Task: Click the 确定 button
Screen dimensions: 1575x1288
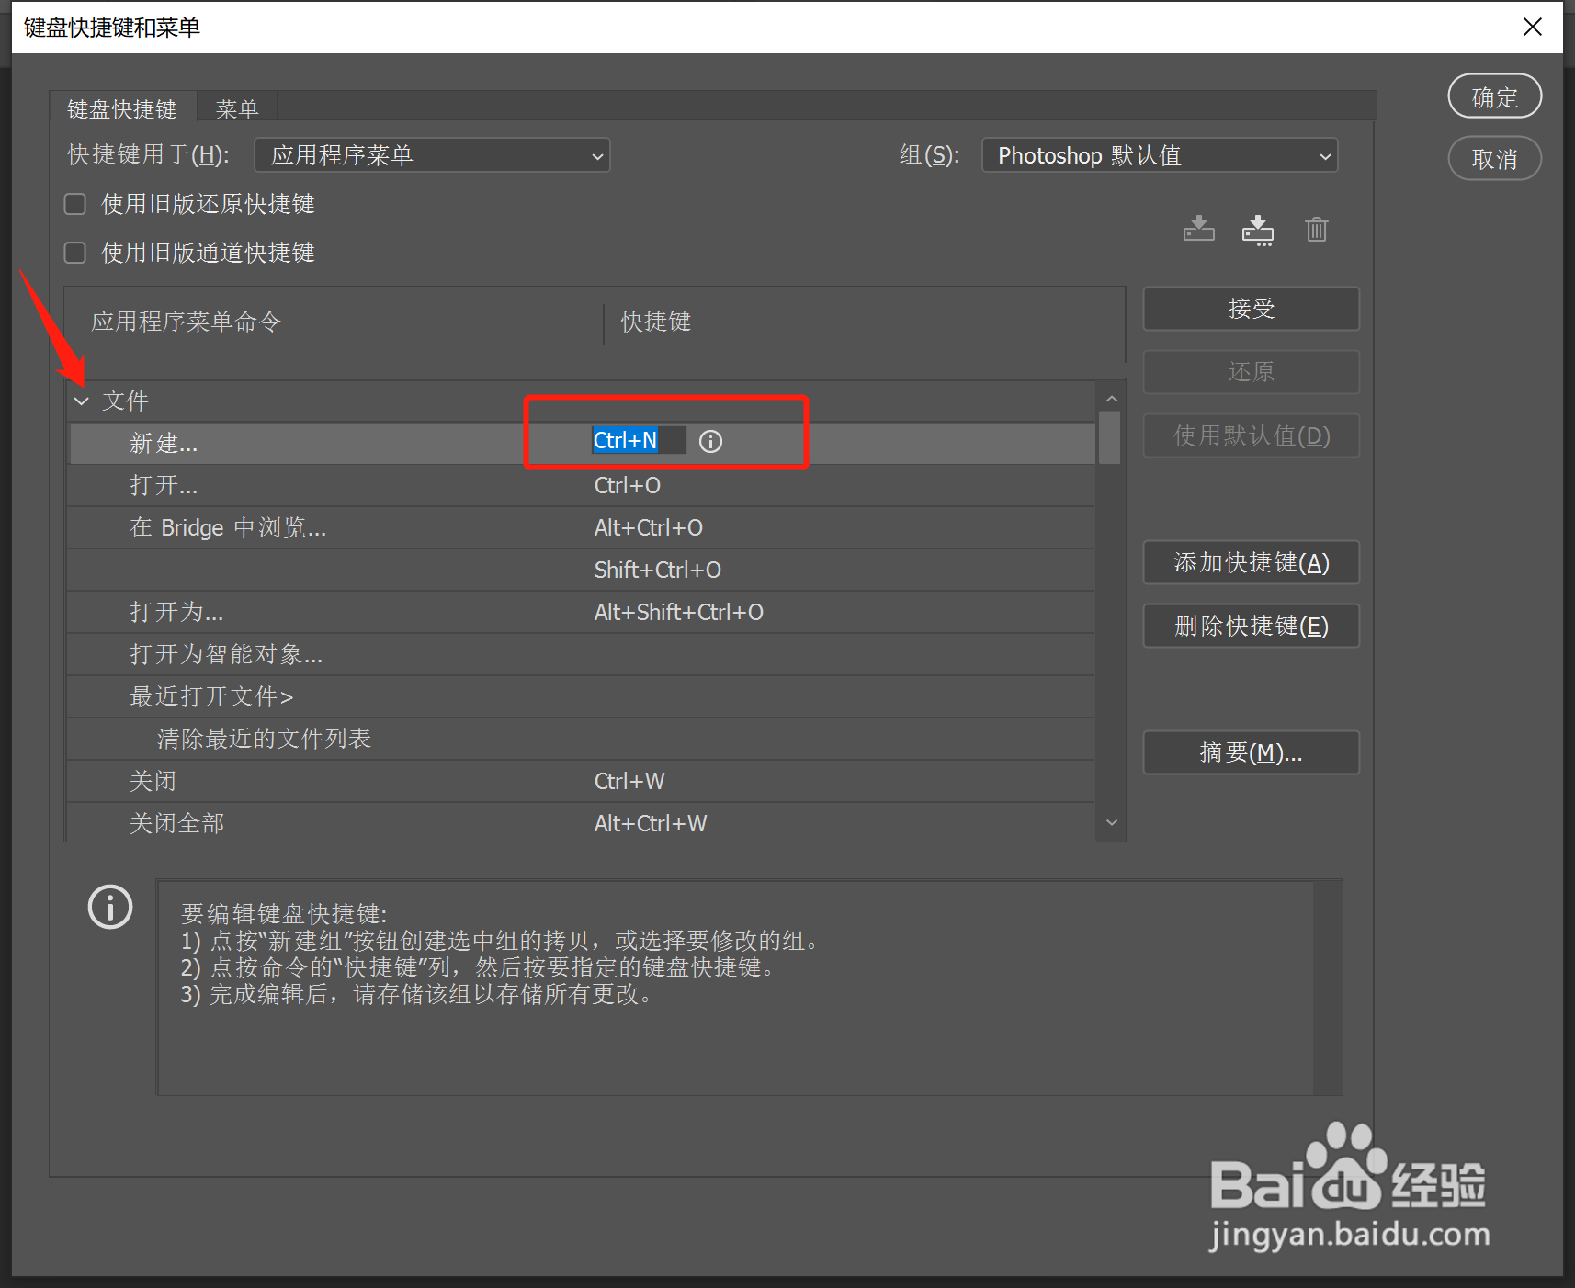Action: point(1494,96)
